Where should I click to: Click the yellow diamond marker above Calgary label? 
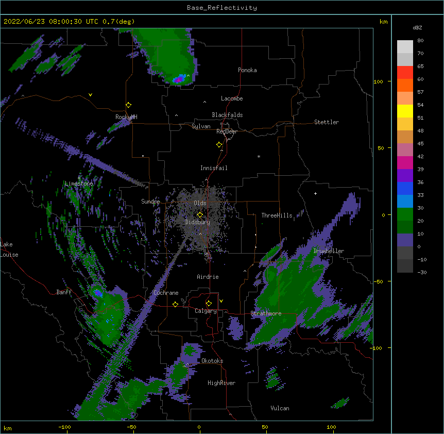(x=209, y=304)
